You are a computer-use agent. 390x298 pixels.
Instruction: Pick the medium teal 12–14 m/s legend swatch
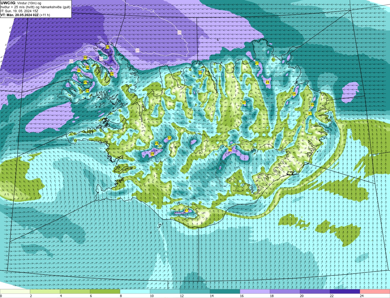pyautogui.click(x=195, y=291)
